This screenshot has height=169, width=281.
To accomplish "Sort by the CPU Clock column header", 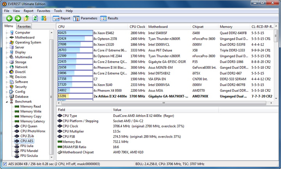I will (x=137, y=27).
